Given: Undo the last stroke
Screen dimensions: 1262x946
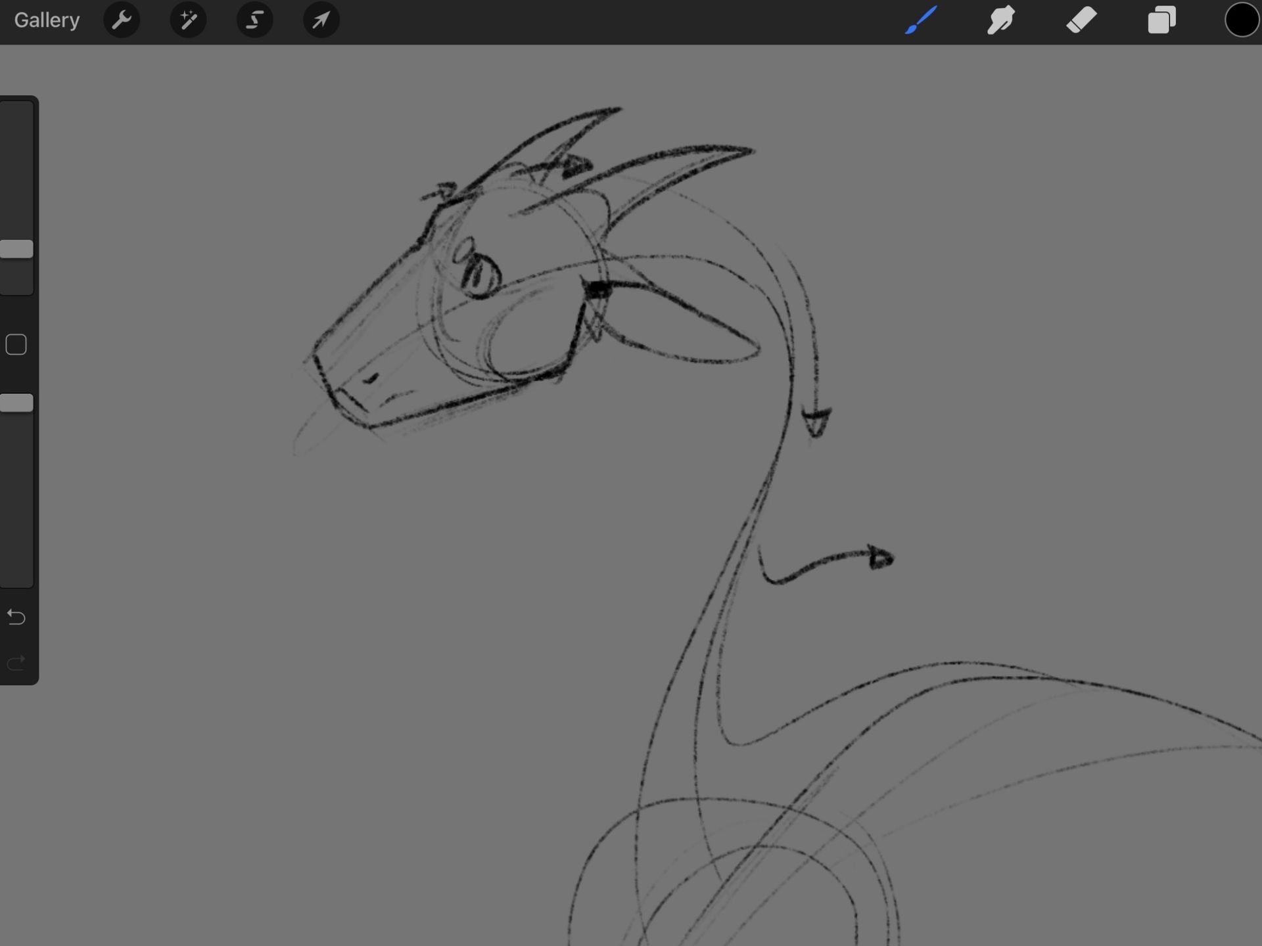Looking at the screenshot, I should [16, 617].
